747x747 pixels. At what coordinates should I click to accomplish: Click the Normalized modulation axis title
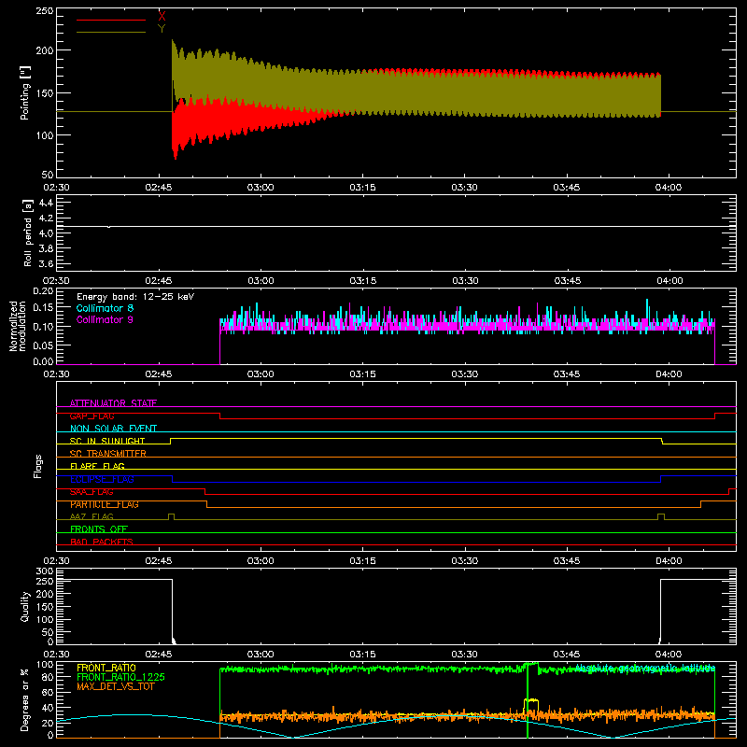point(18,326)
